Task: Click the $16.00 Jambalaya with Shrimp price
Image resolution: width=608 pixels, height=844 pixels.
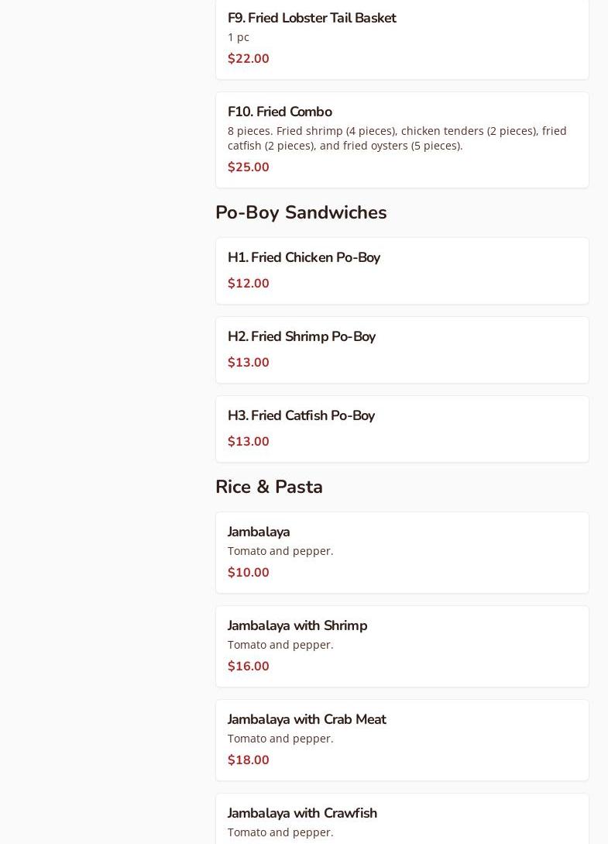Action: 249,667
